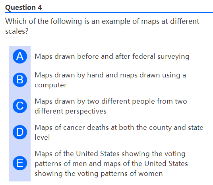This screenshot has width=213, height=185.
Task: Click the 'Question 4' heading
Action: coord(23,8)
